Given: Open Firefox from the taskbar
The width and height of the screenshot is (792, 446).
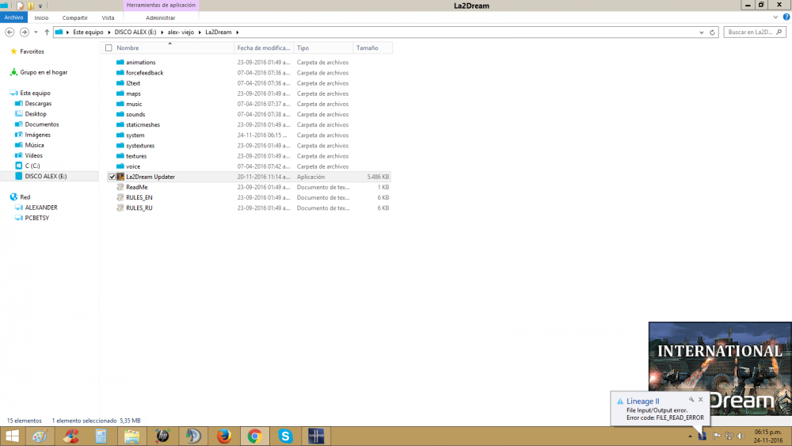Looking at the screenshot, I should [x=223, y=436].
